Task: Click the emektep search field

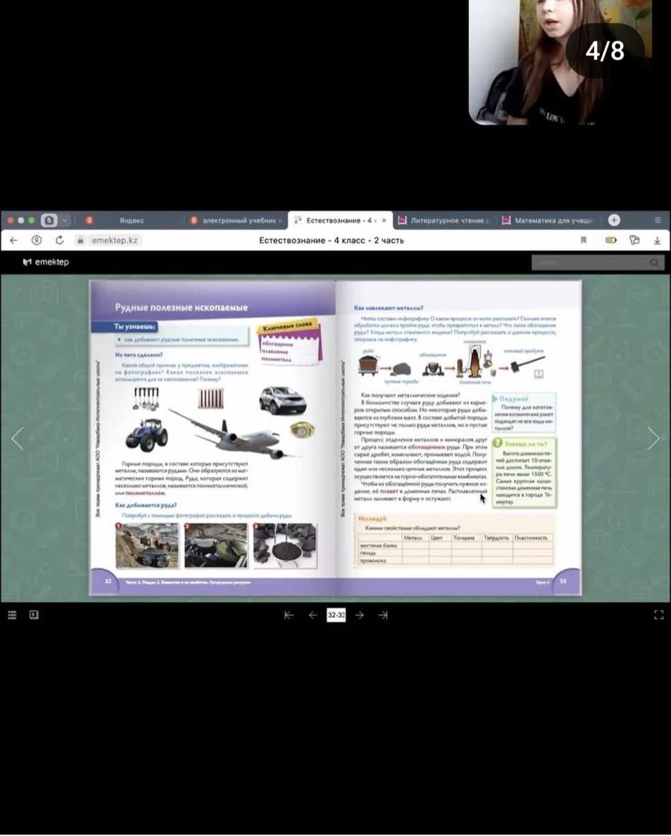Action: pos(590,263)
